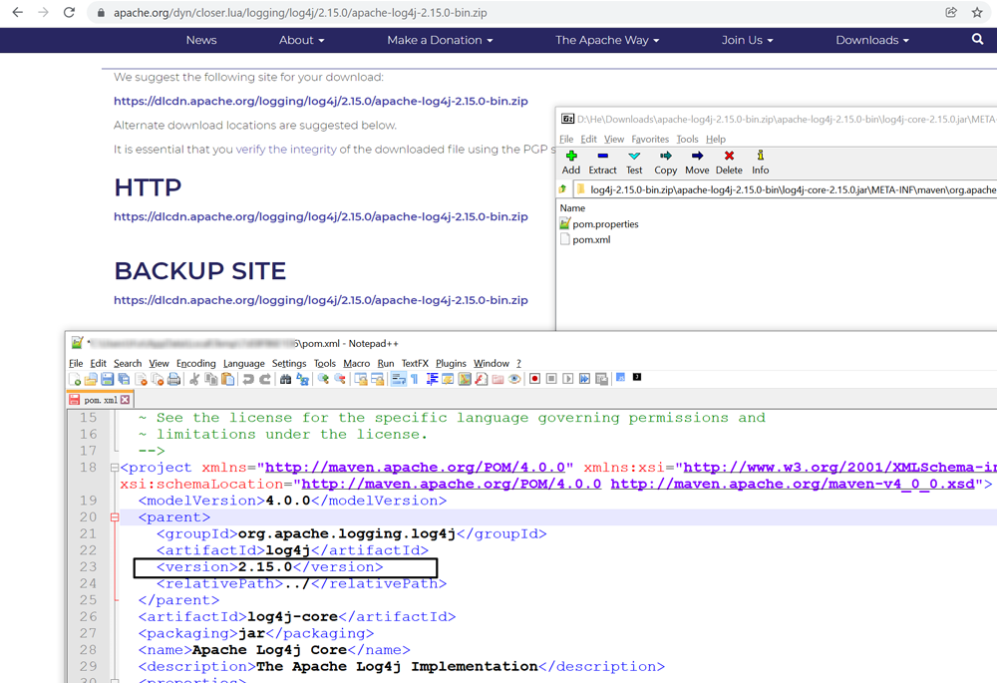Collapse the parent element fold on line 20
997x683 pixels.
(115, 517)
